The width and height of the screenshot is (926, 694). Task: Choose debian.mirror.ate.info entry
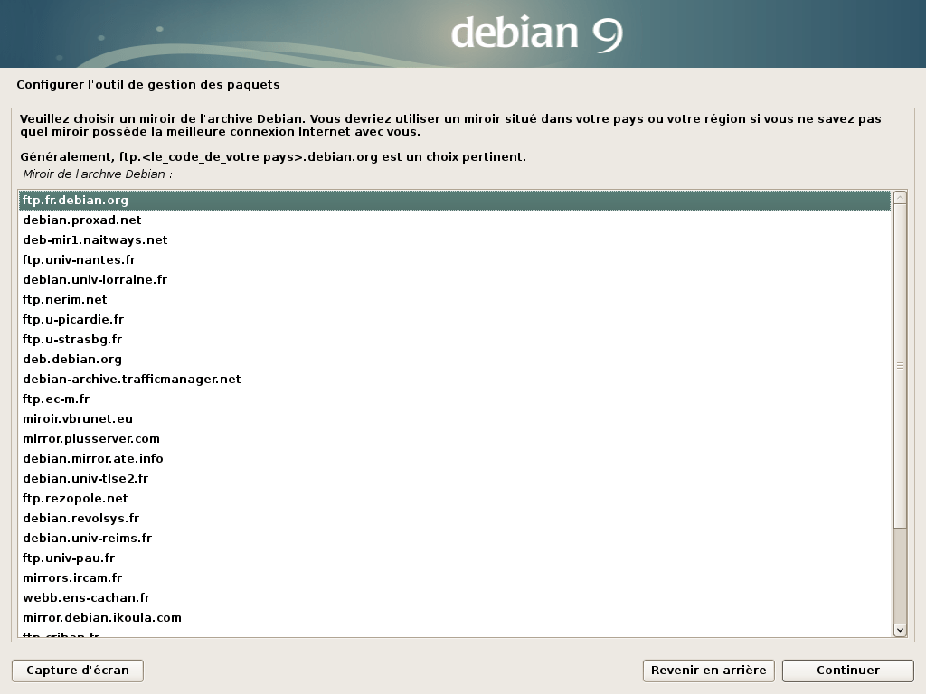pos(454,458)
